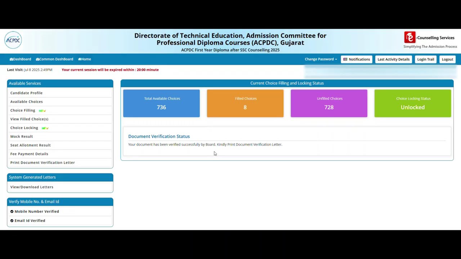Click the Document Verification Status heading
Viewport: 461px width, 259px height.
pyautogui.click(x=159, y=136)
